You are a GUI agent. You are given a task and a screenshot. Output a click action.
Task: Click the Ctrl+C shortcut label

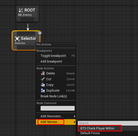pyautogui.click(x=71, y=85)
